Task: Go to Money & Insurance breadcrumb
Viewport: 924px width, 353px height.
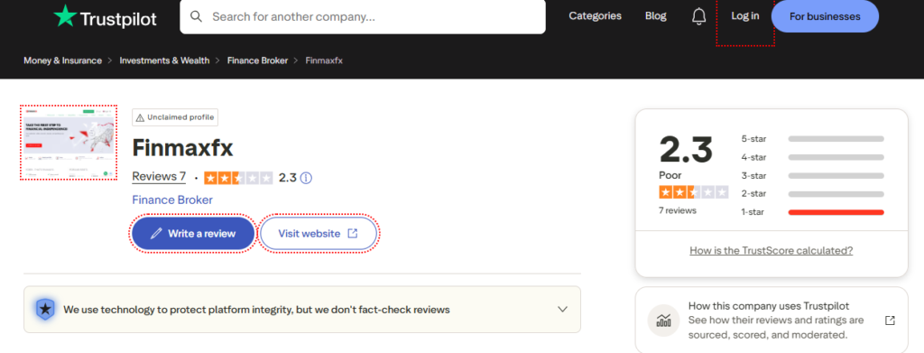Action: (x=62, y=60)
